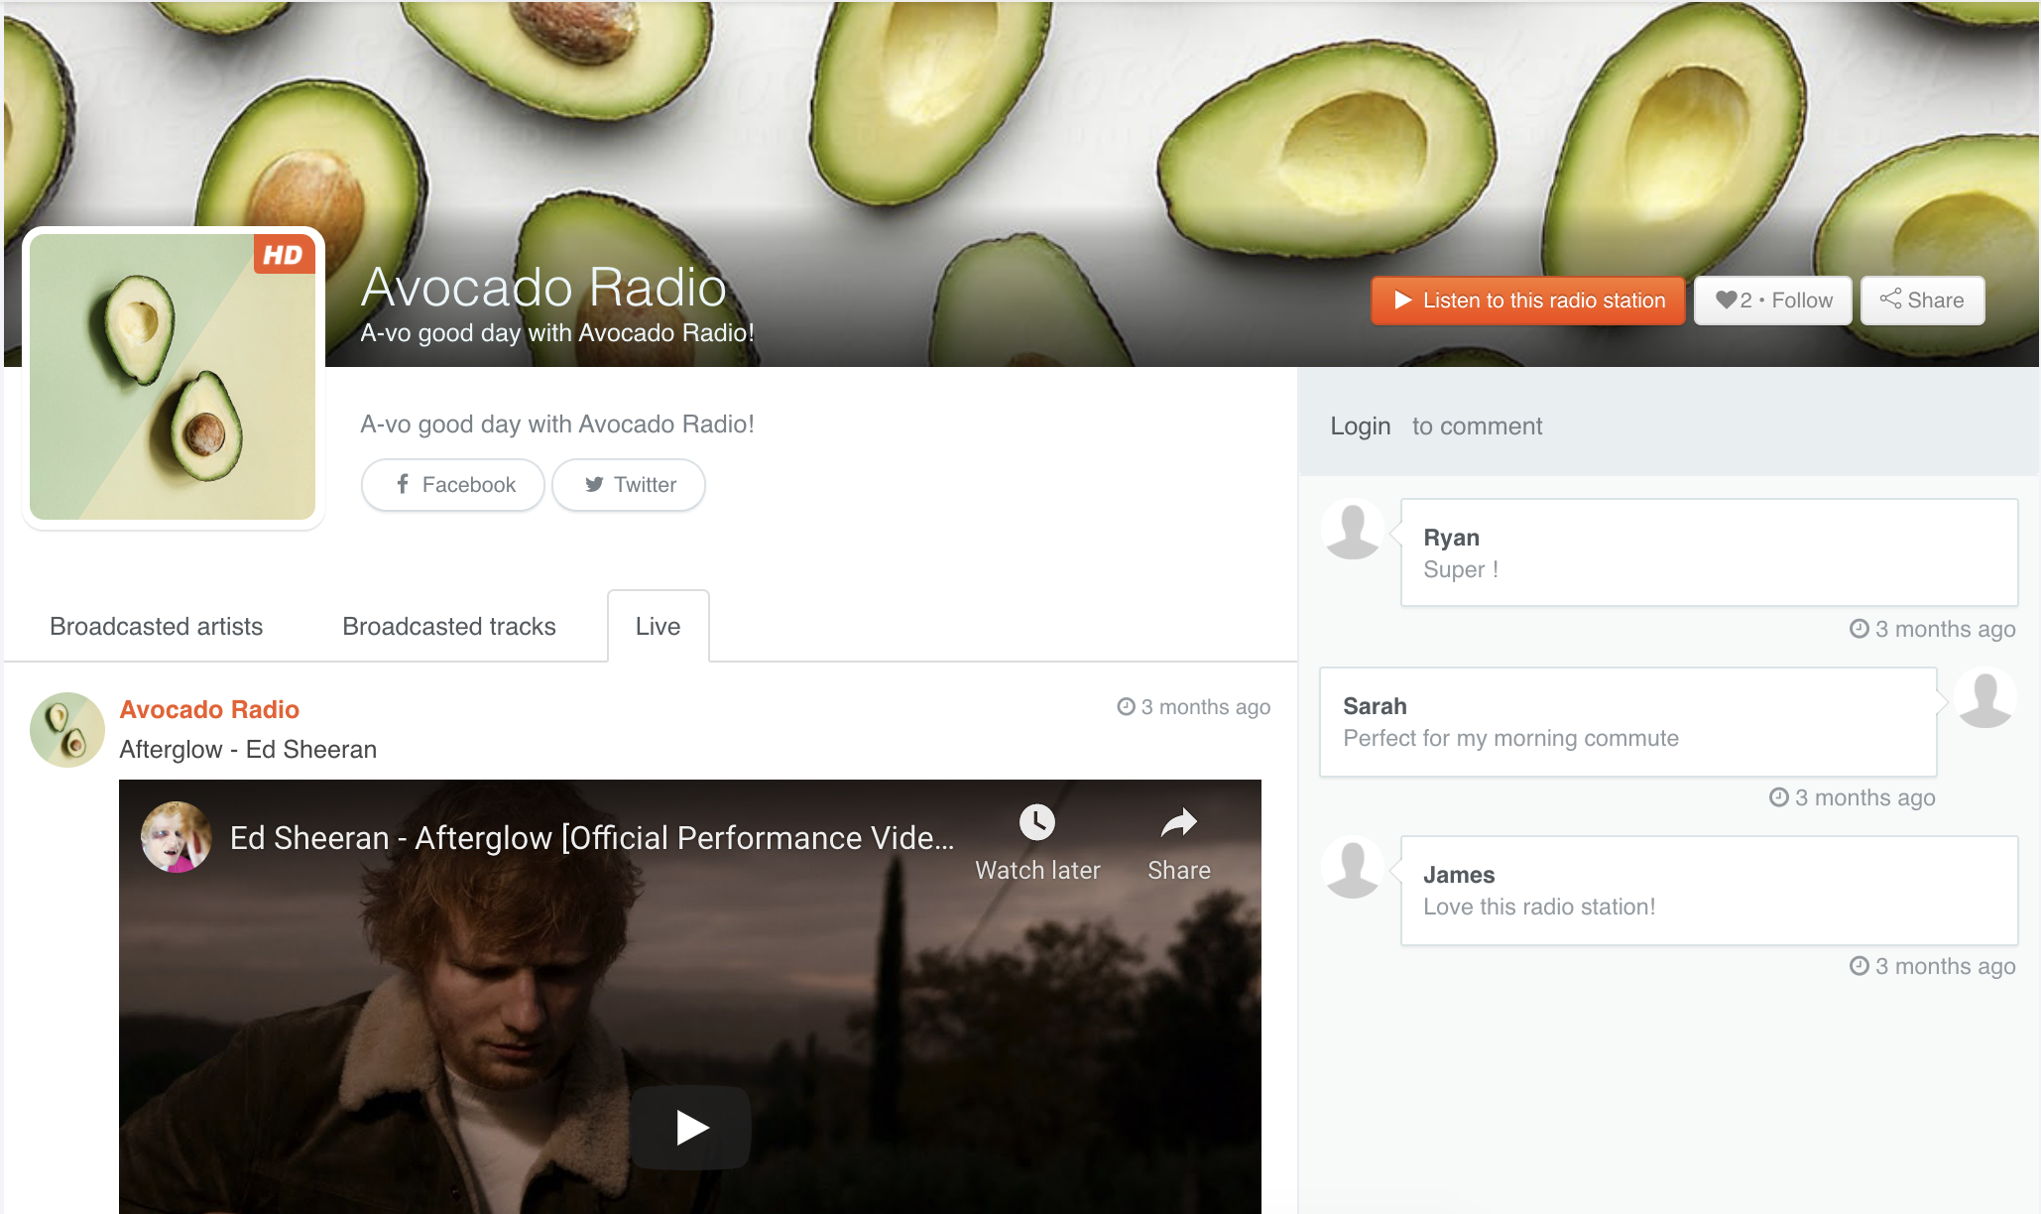Screen dimensions: 2041x1214
Task: Open the orange Avocado Radio post link
Action: [209, 710]
